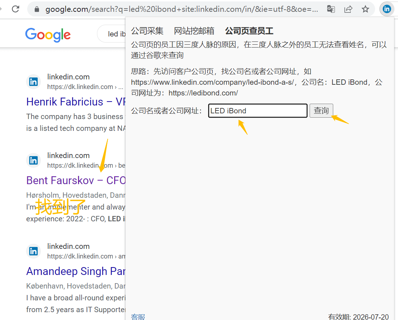Click the Google logo
This screenshot has width=398, height=320.
pyautogui.click(x=48, y=35)
